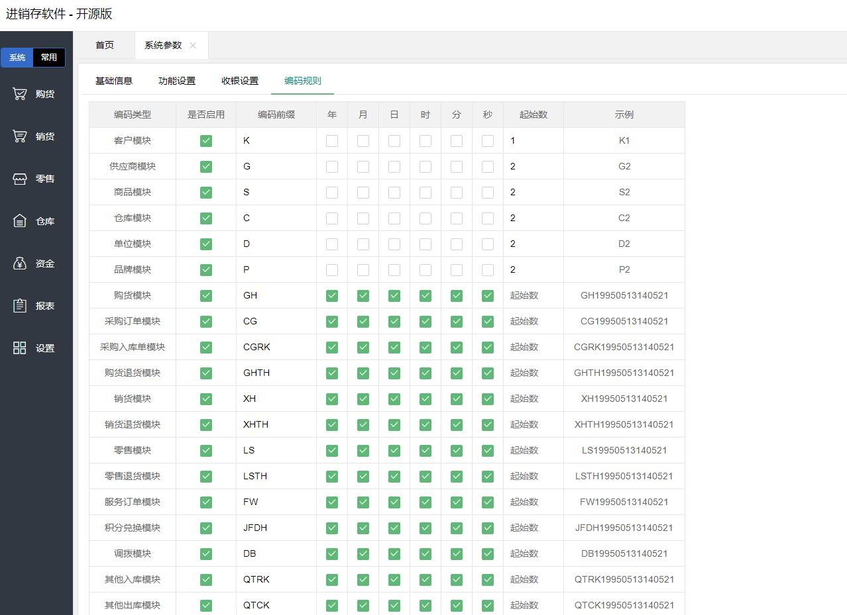Image resolution: width=847 pixels, height=615 pixels.
Task: Select the 编码规则 tab
Action: [x=303, y=81]
